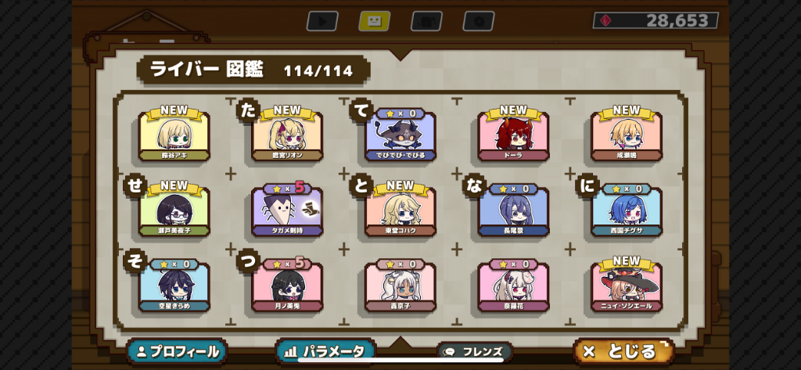Click the red gem currency counter
Viewport: 801px width, 370px height.
tap(656, 20)
